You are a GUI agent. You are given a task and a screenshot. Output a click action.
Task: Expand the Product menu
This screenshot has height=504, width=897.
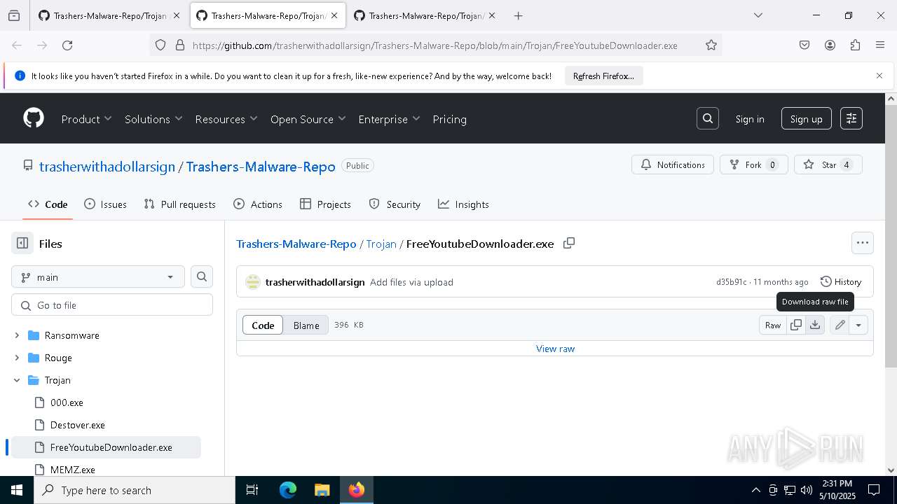point(86,119)
